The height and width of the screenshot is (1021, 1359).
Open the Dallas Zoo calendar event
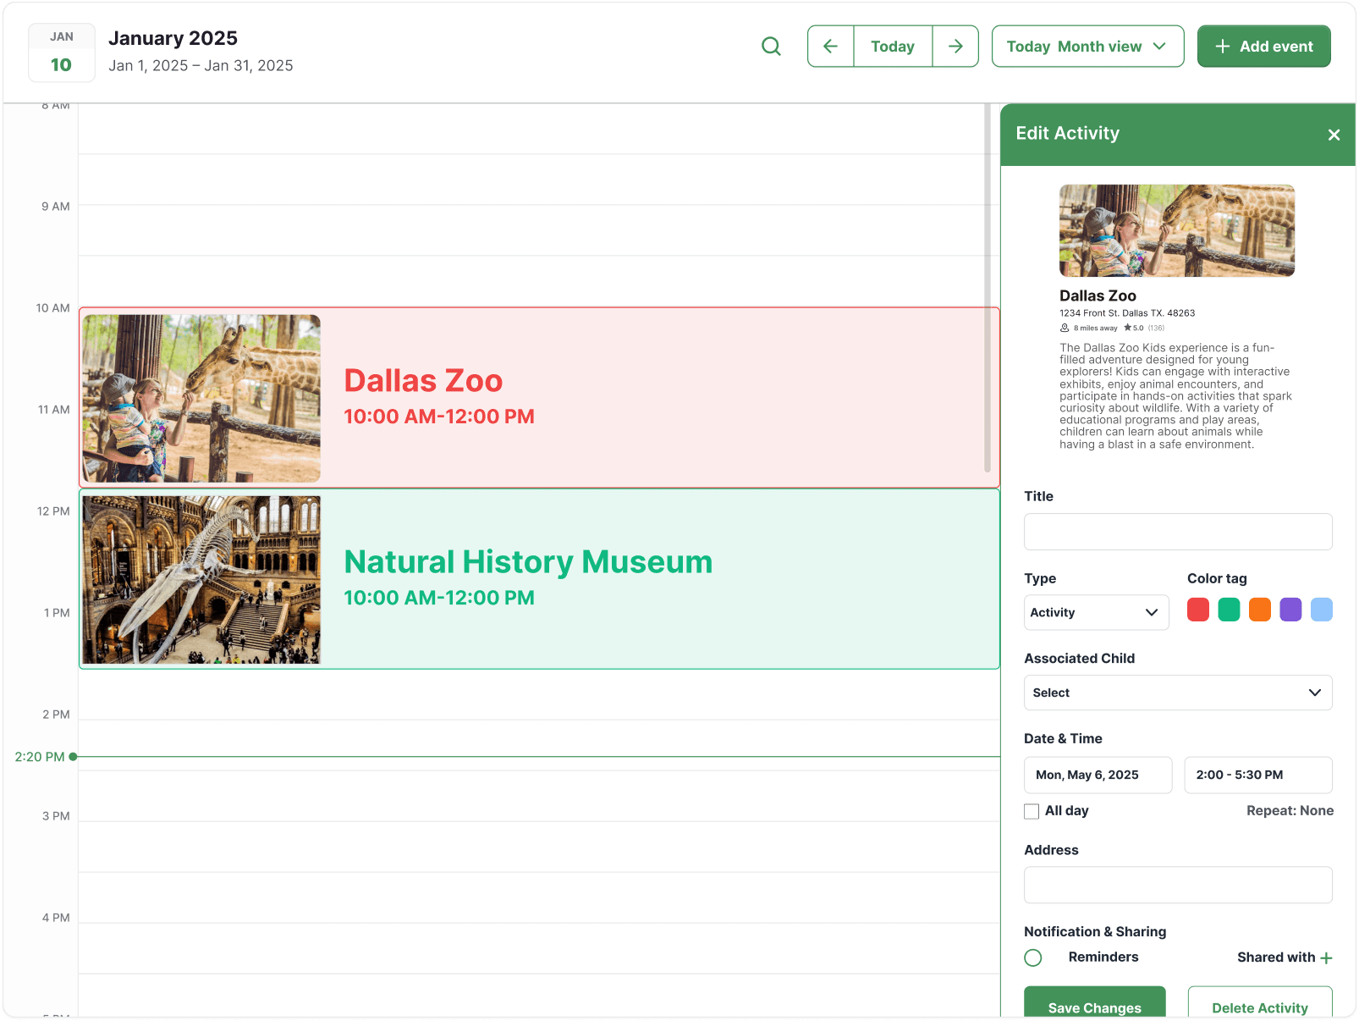pos(539,398)
